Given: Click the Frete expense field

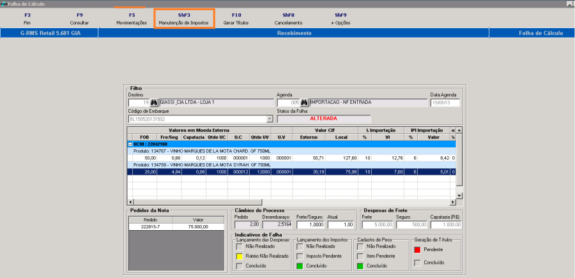Looking at the screenshot, I should tap(378, 224).
